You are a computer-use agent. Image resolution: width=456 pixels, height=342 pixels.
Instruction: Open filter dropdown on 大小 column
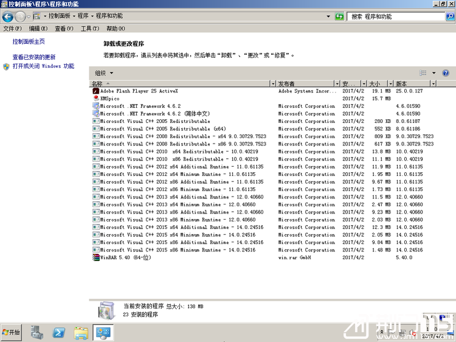pos(390,83)
